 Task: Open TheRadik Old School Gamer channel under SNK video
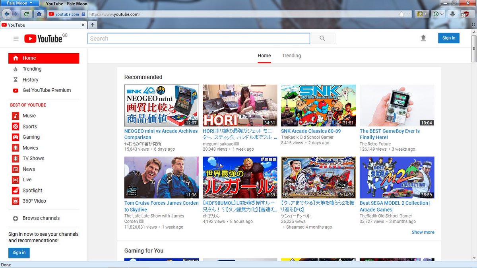point(307,137)
